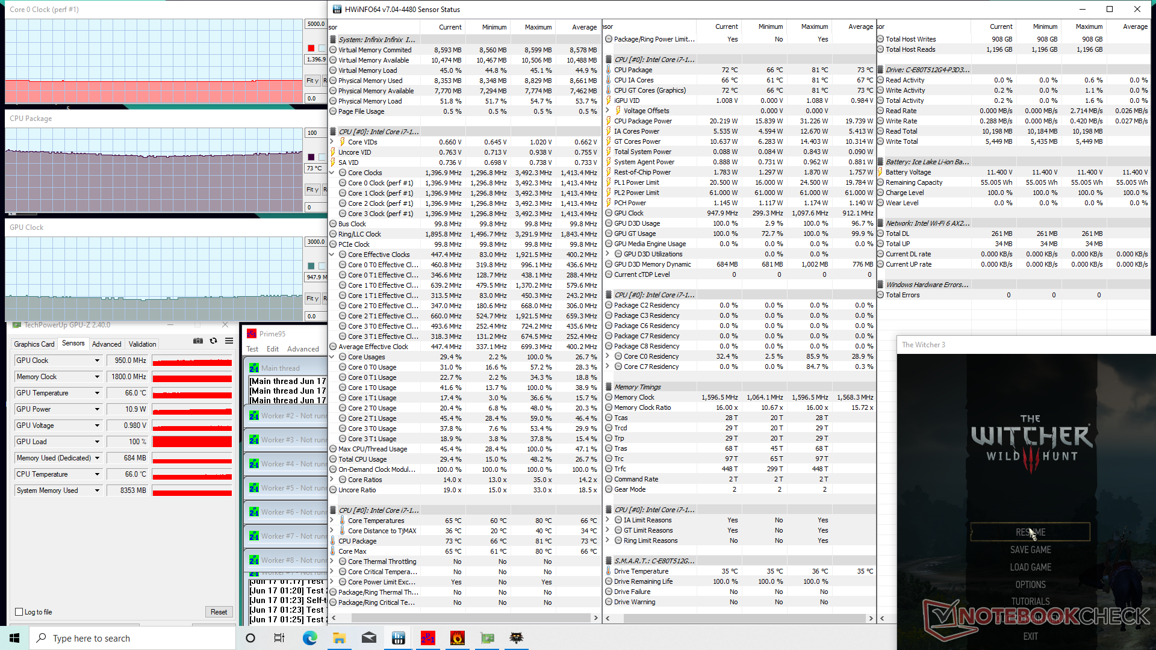Click the Prime95 Main thread window icon
This screenshot has height=650, width=1156.
point(254,368)
